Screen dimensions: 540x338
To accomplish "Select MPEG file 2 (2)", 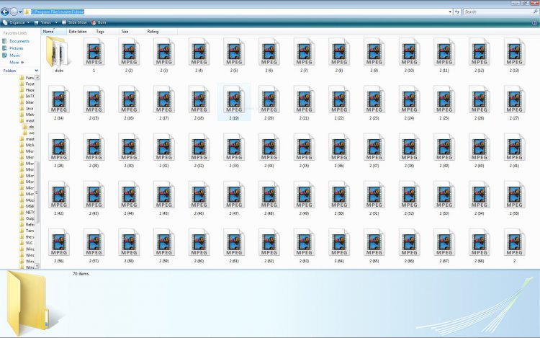I will tap(129, 52).
